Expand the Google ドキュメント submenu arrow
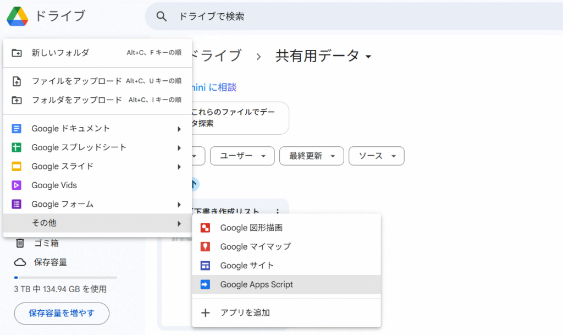 [179, 129]
